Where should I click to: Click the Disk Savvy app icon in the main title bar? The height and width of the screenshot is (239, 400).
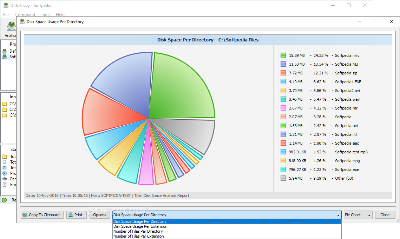pyautogui.click(x=6, y=5)
